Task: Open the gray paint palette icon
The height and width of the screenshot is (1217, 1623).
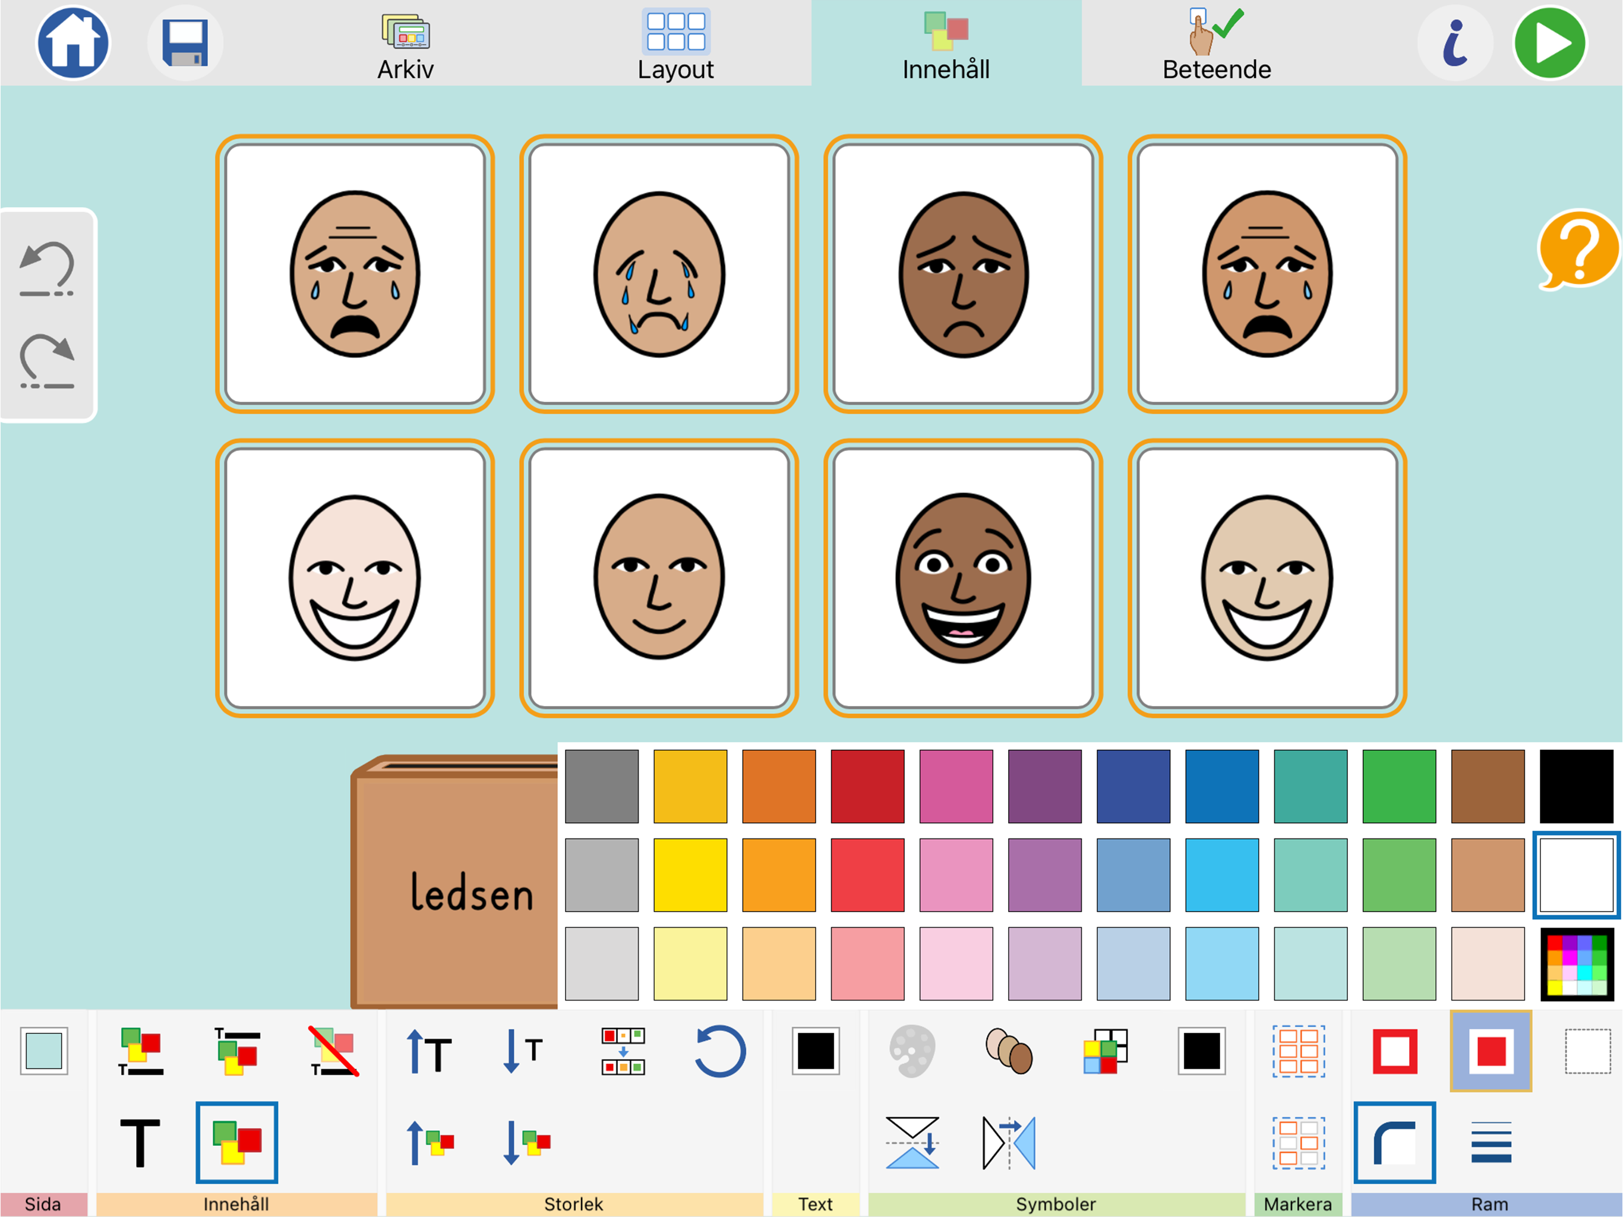Action: [912, 1051]
